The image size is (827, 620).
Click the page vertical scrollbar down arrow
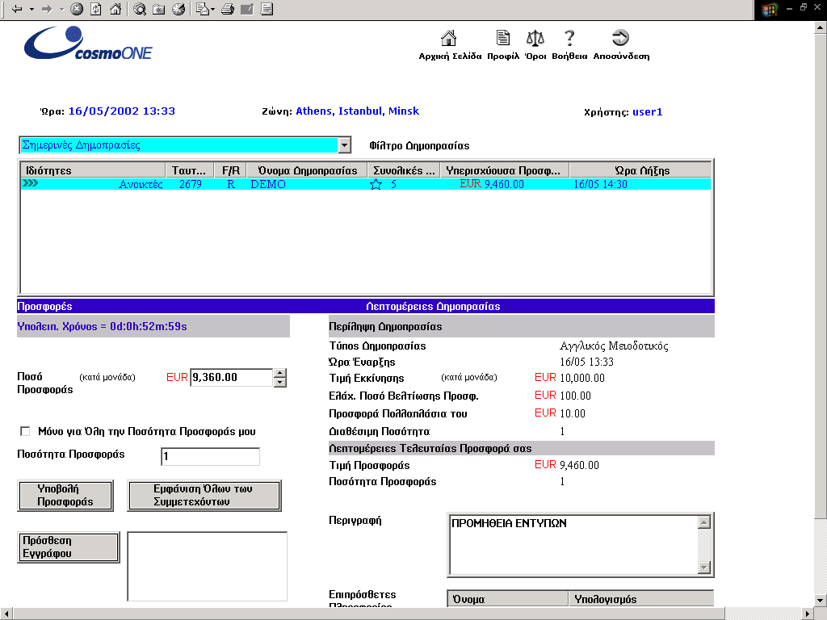821,600
